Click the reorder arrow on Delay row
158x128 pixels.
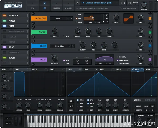pos(27,47)
